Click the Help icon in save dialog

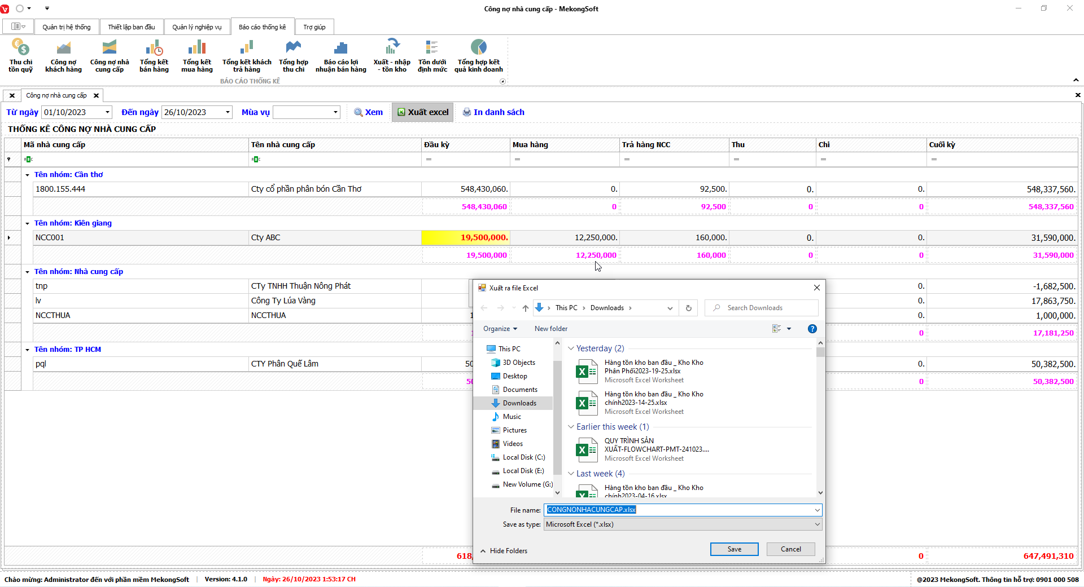(x=812, y=329)
